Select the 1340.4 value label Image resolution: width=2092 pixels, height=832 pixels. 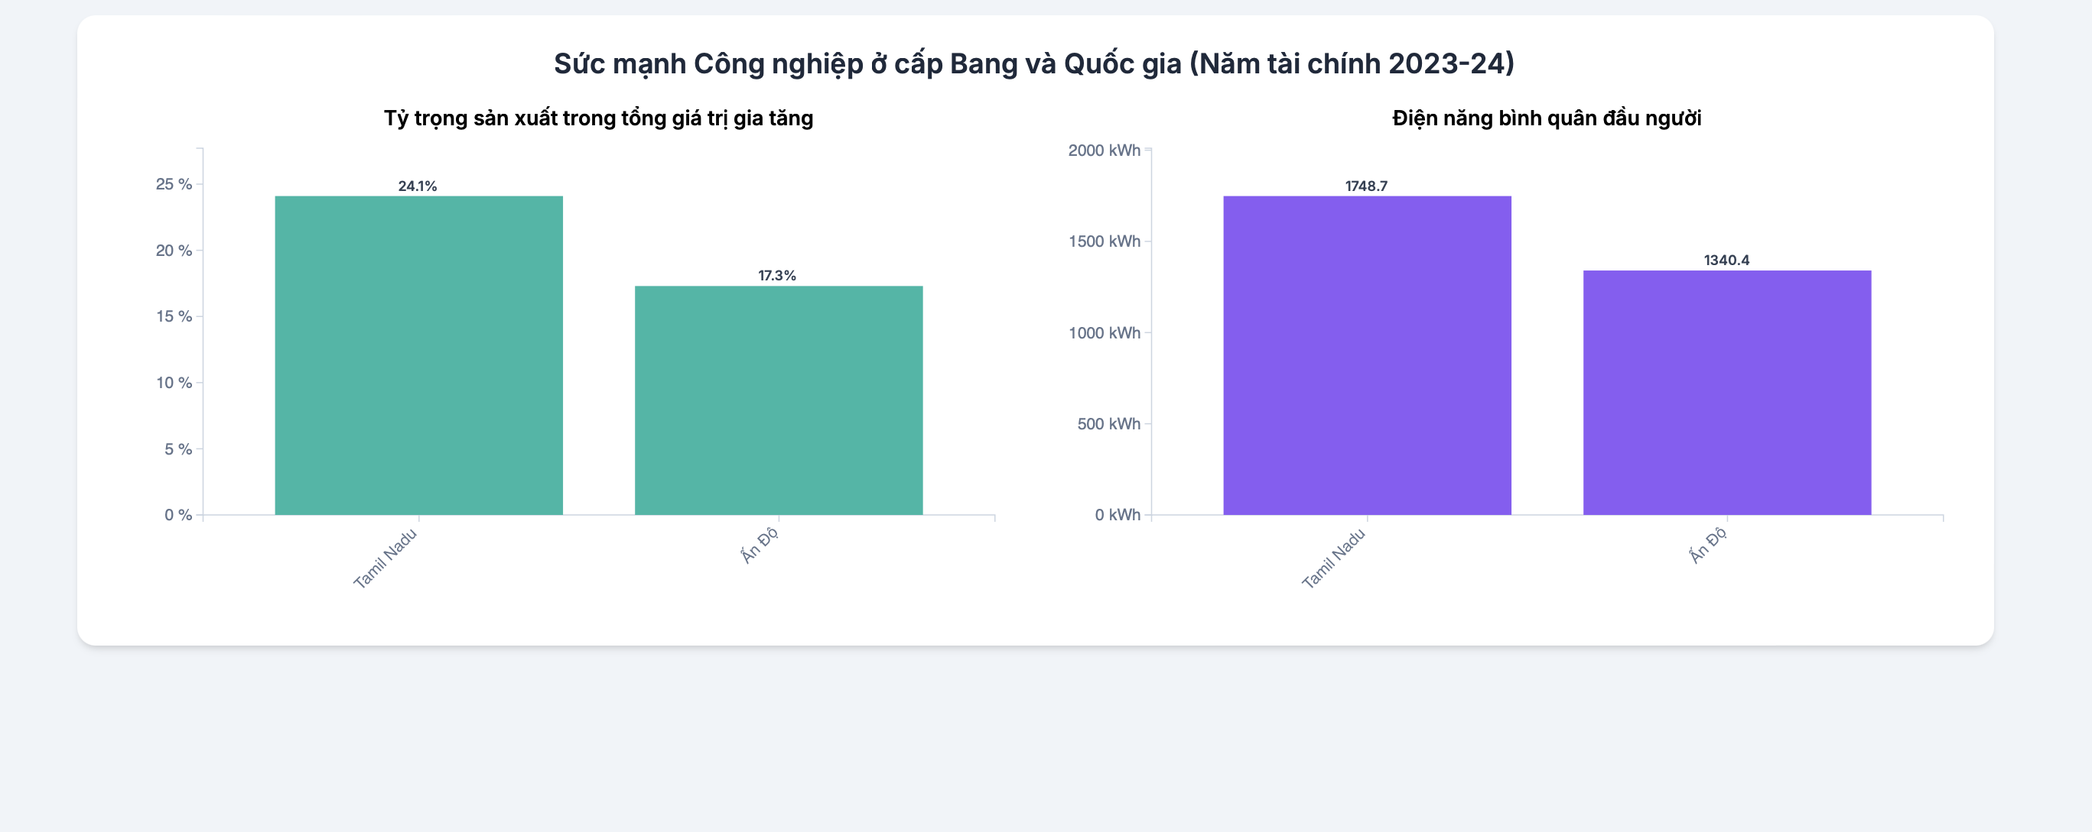(x=1726, y=261)
